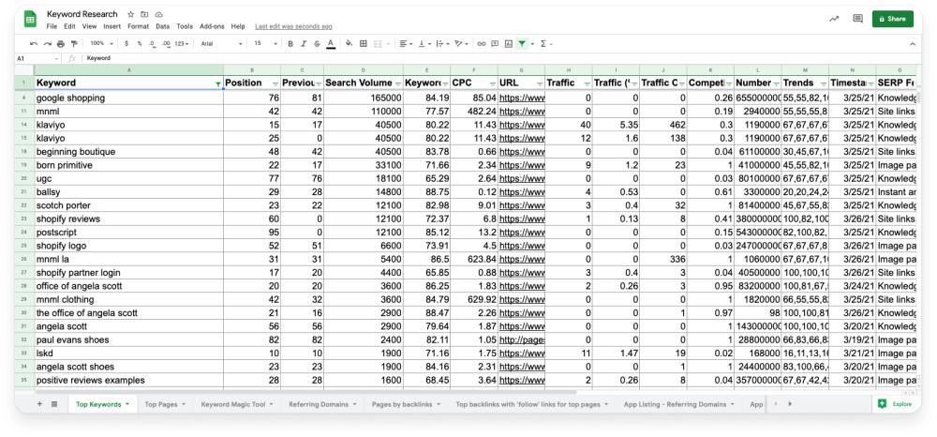Check the cloud document status icon
The image size is (937, 437).
(x=158, y=14)
